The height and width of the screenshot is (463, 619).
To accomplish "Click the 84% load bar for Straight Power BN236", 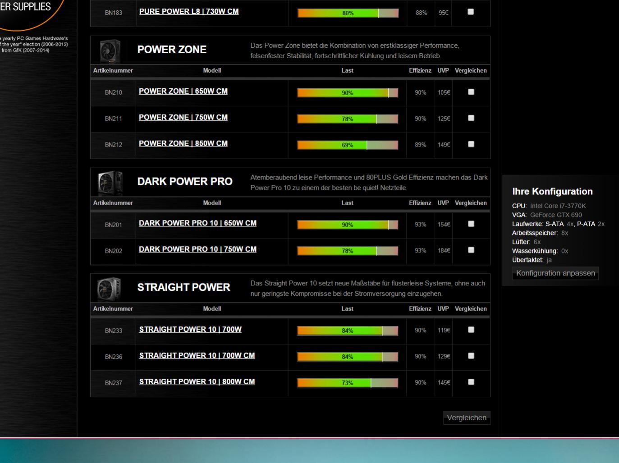I will pyautogui.click(x=348, y=357).
